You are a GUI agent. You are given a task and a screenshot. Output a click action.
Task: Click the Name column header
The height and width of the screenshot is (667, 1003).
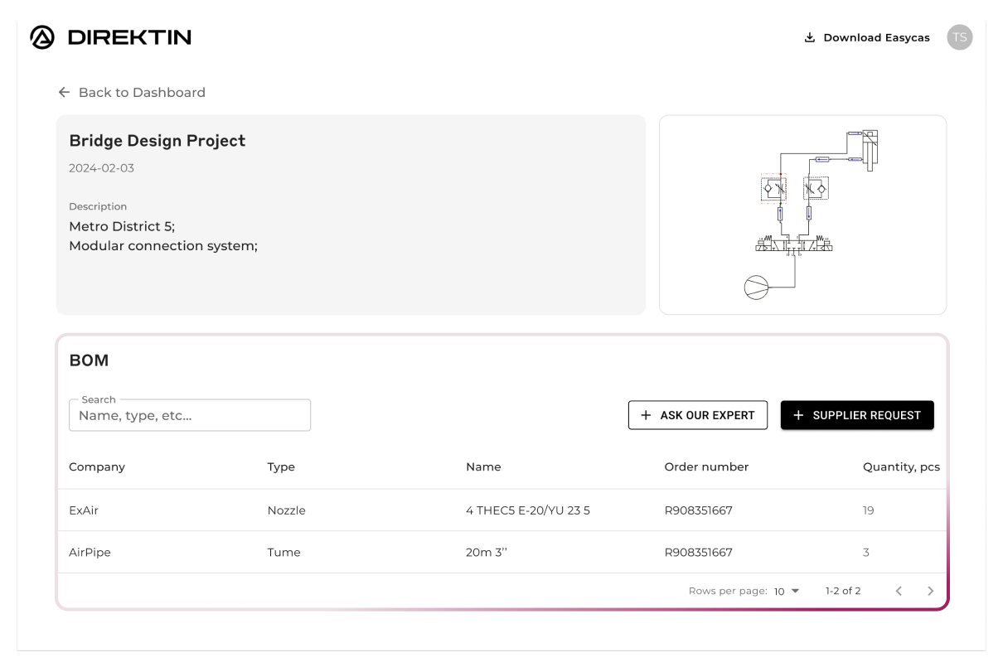click(x=483, y=467)
